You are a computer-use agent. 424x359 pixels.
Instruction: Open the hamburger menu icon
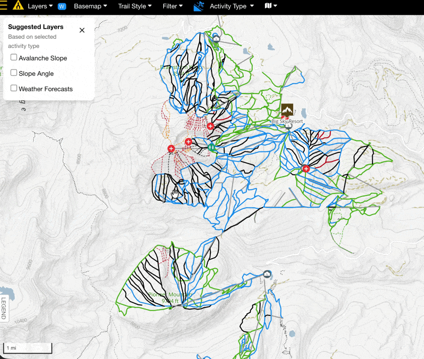pos(3,5)
